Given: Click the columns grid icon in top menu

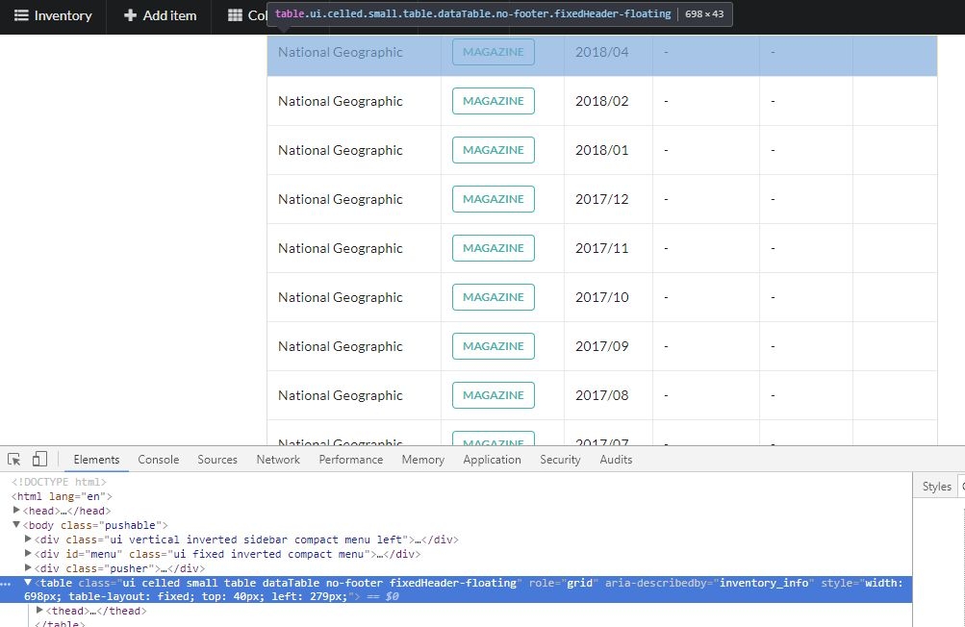Looking at the screenshot, I should pos(235,15).
